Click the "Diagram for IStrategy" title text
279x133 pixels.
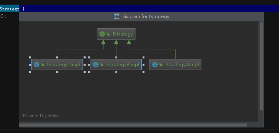pyautogui.click(x=145, y=17)
